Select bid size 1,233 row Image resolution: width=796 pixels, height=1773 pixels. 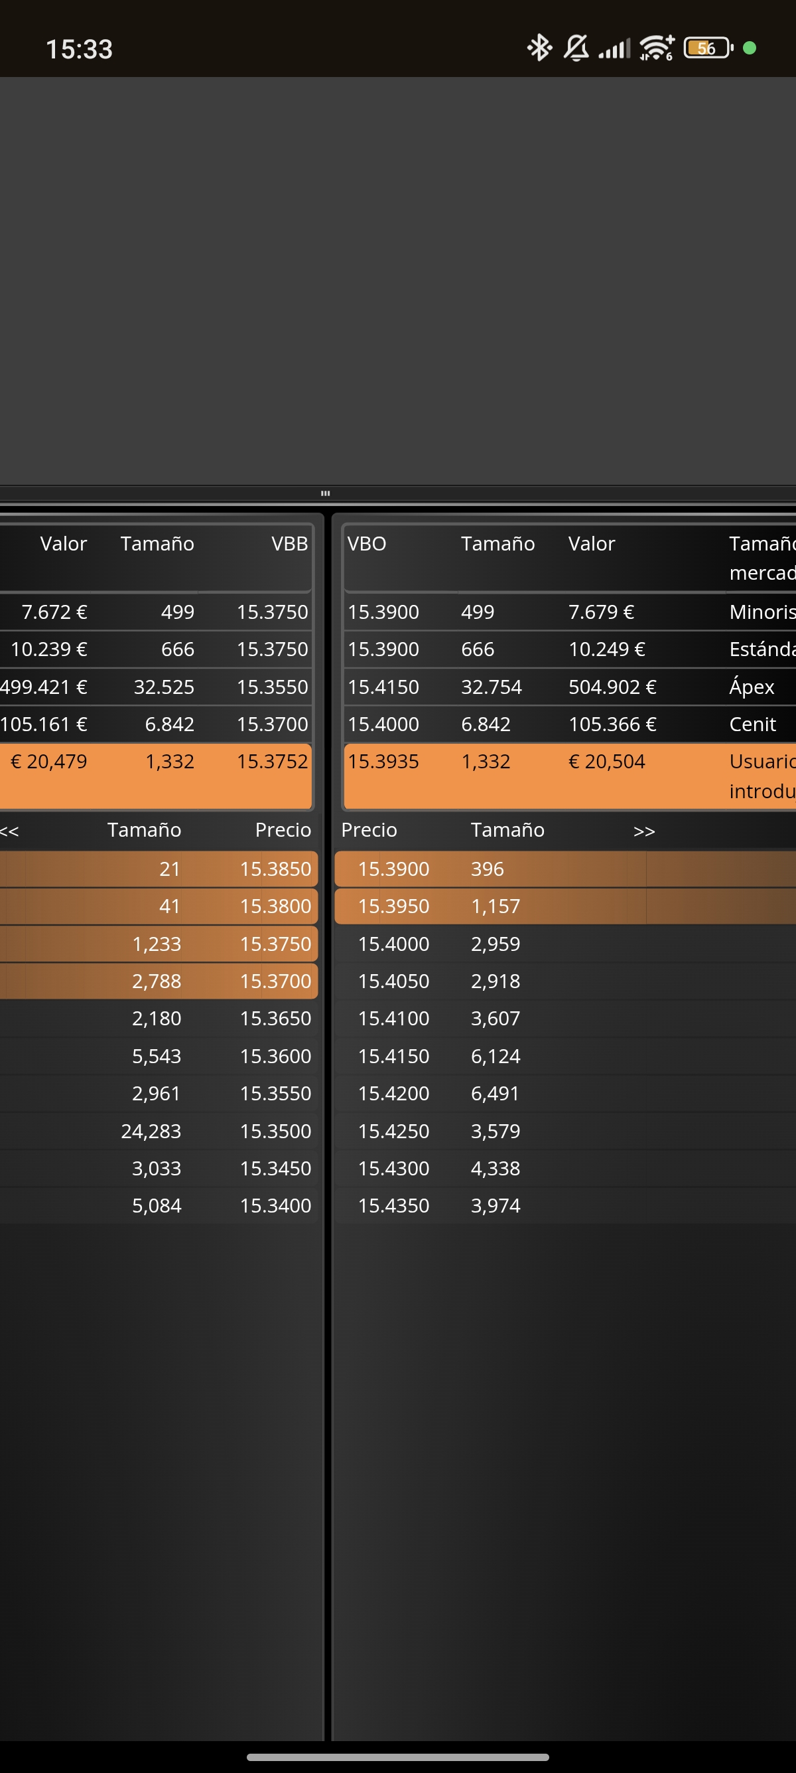(159, 944)
